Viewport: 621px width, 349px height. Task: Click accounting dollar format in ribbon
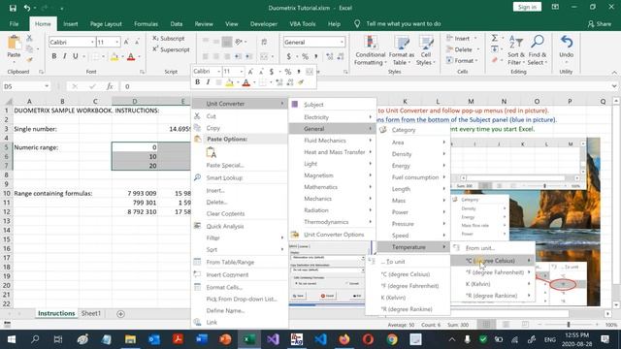point(289,56)
